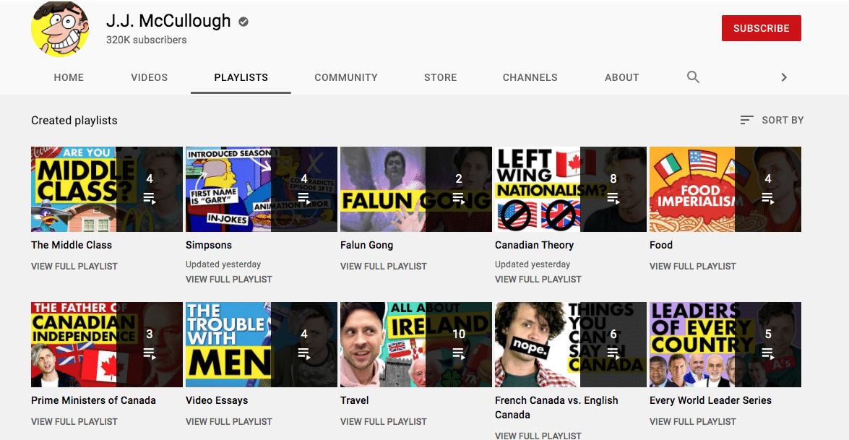Viewport: 849px width, 440px height.
Task: View full playlist for Falun Gong
Action: 384,267
